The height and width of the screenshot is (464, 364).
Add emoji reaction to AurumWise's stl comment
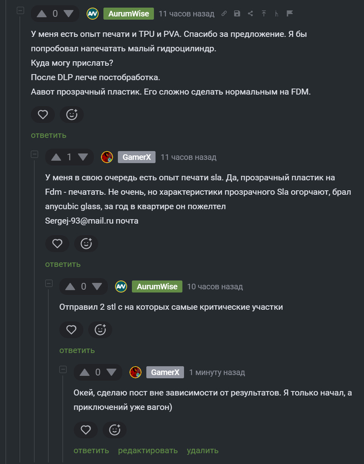tap(100, 329)
